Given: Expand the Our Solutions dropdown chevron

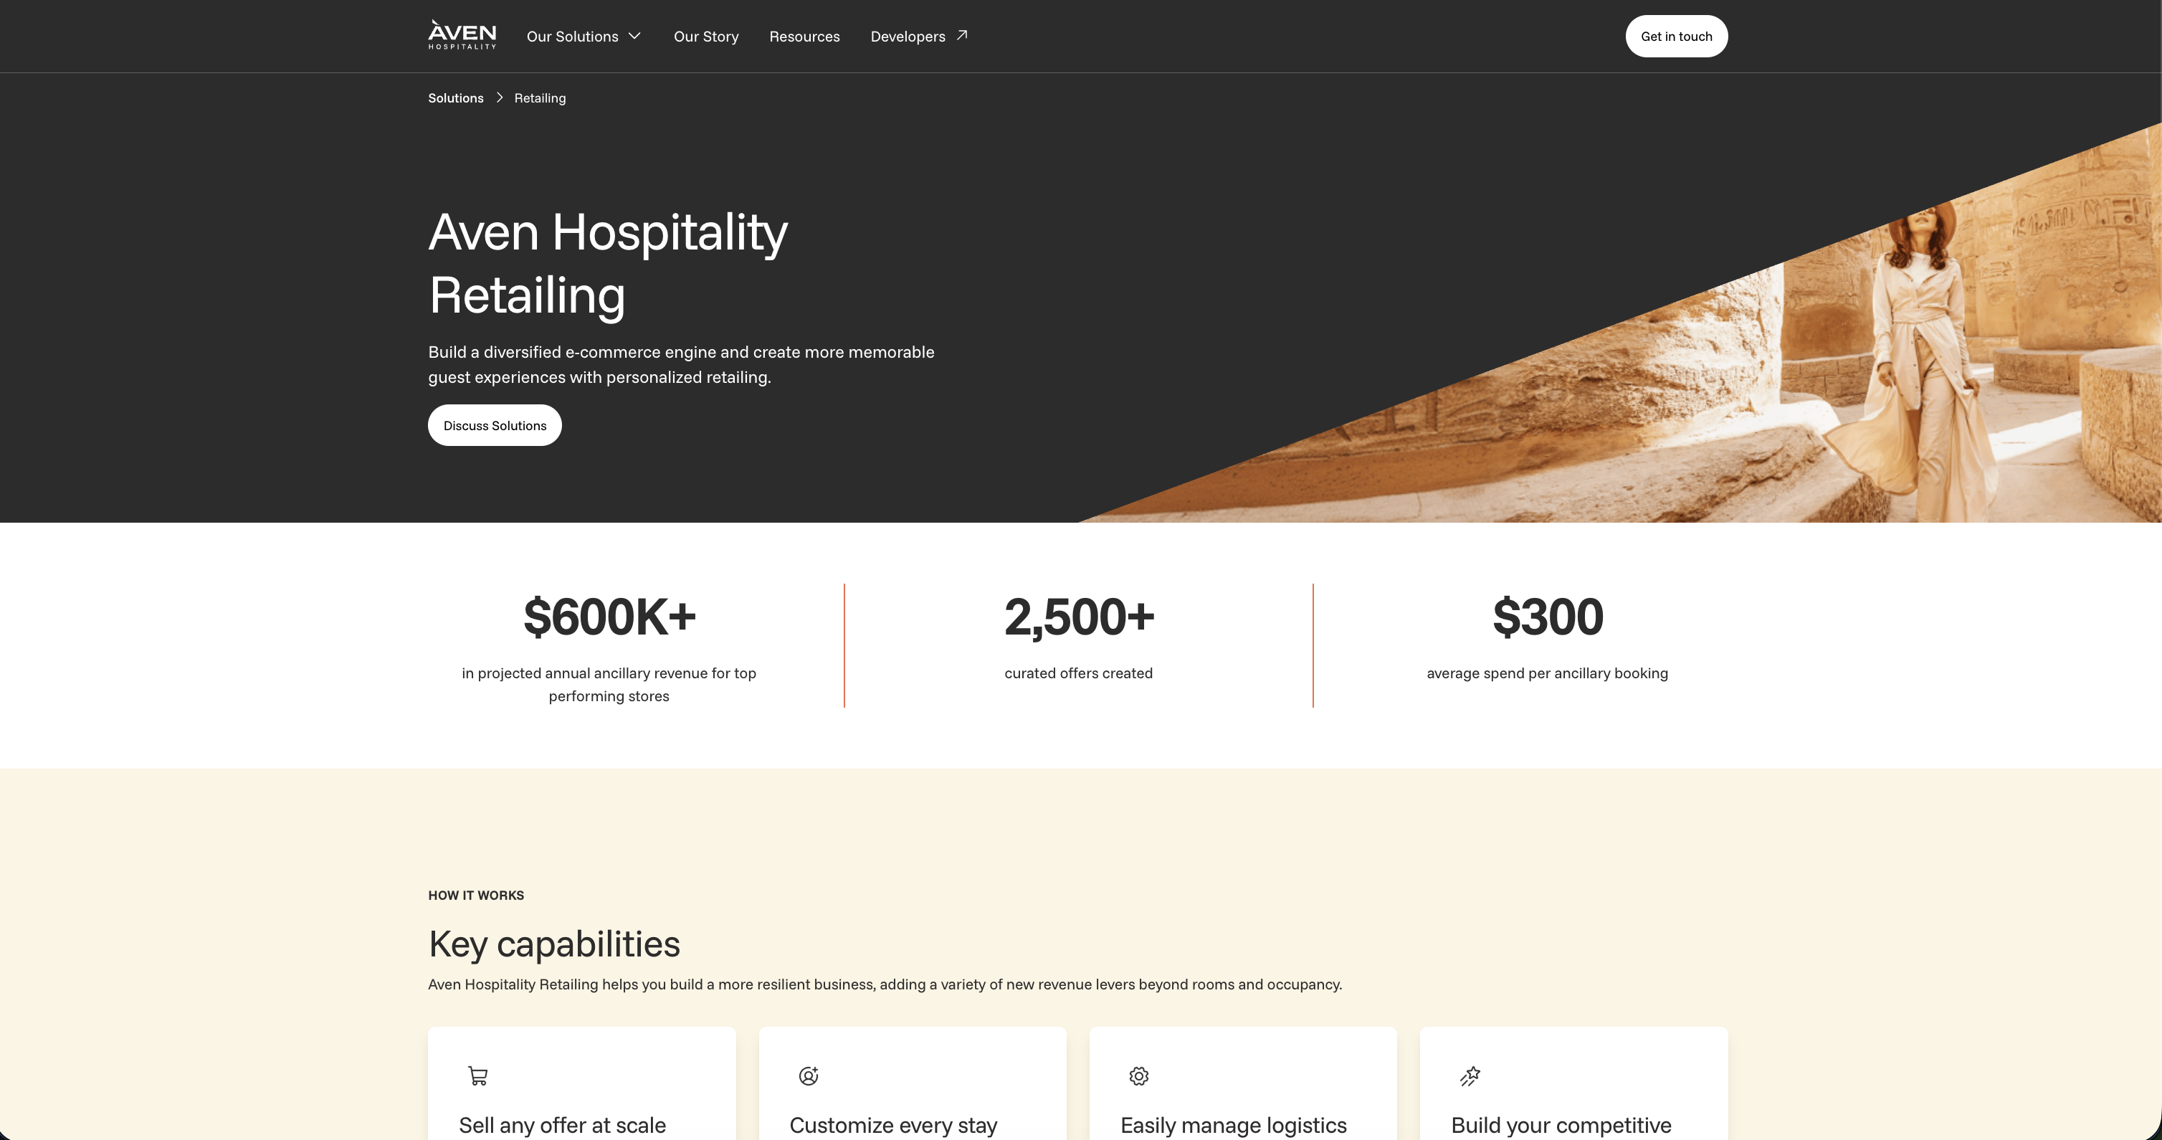Looking at the screenshot, I should click(x=634, y=36).
